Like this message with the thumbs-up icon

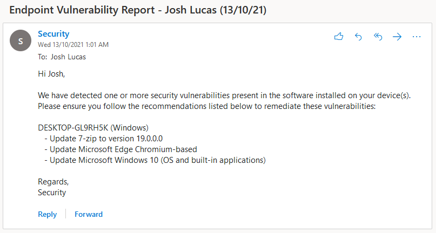339,36
